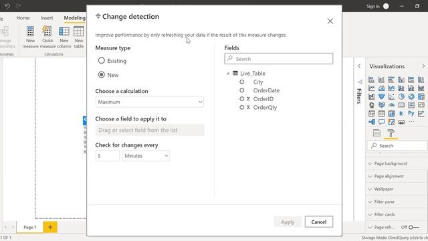Select the Clustered column chart visualization
This screenshot has width=428, height=241.
(401, 80)
